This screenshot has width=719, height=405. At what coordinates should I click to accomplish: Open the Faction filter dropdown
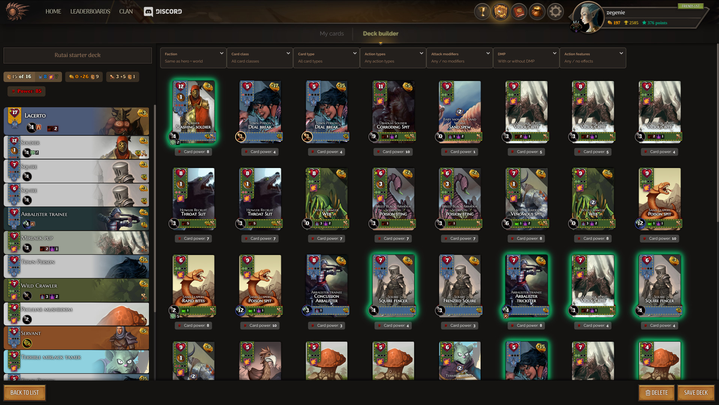193,58
